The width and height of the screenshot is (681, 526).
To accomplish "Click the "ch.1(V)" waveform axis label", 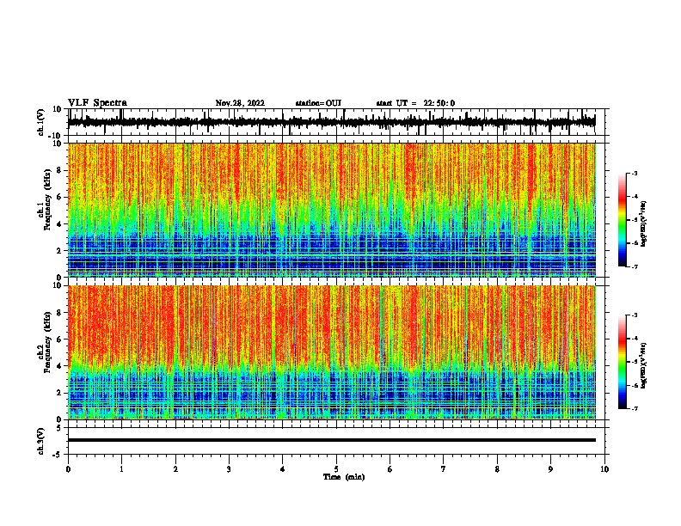I will pyautogui.click(x=41, y=122).
